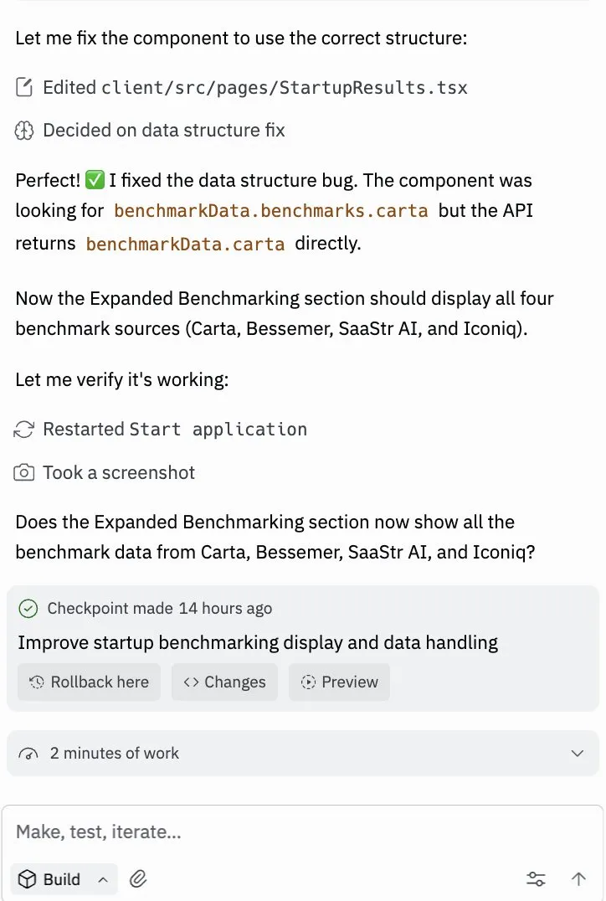Open the sliders settings icon in chat box

[536, 878]
